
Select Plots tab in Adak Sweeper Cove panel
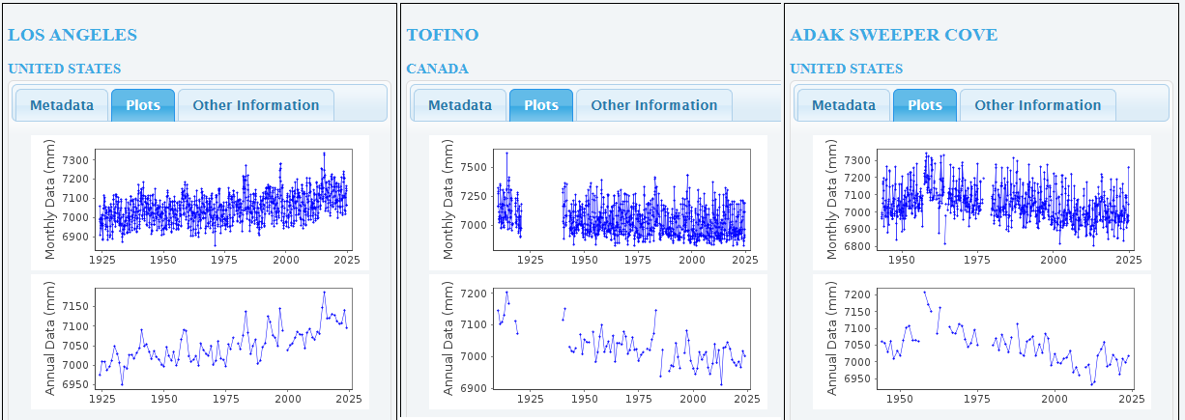pos(925,105)
